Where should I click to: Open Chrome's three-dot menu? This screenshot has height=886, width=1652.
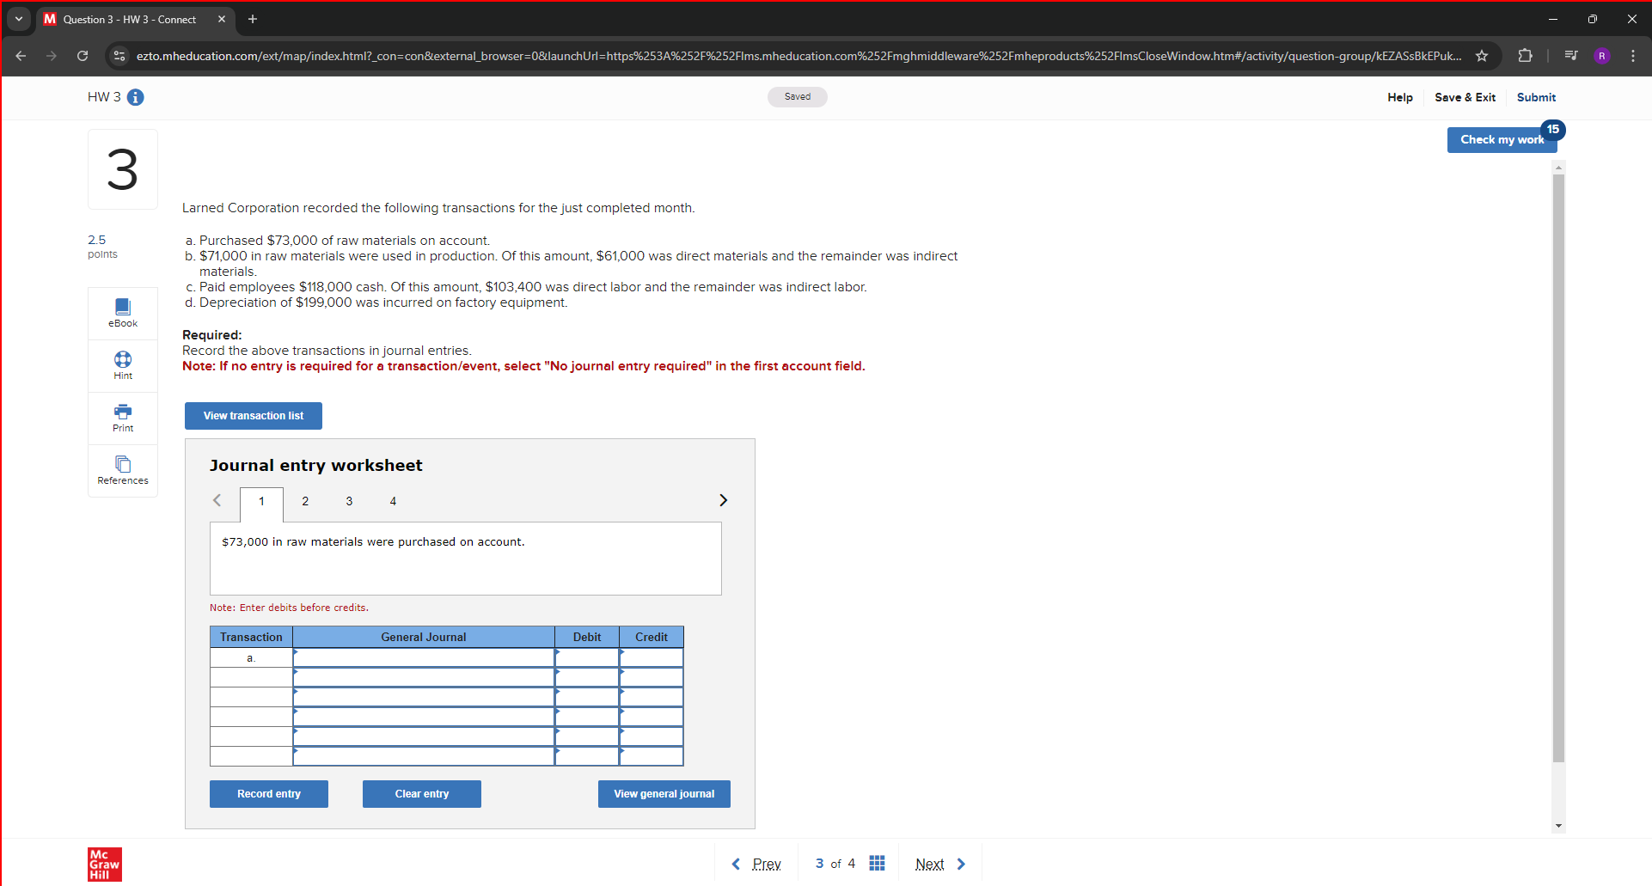pos(1633,56)
